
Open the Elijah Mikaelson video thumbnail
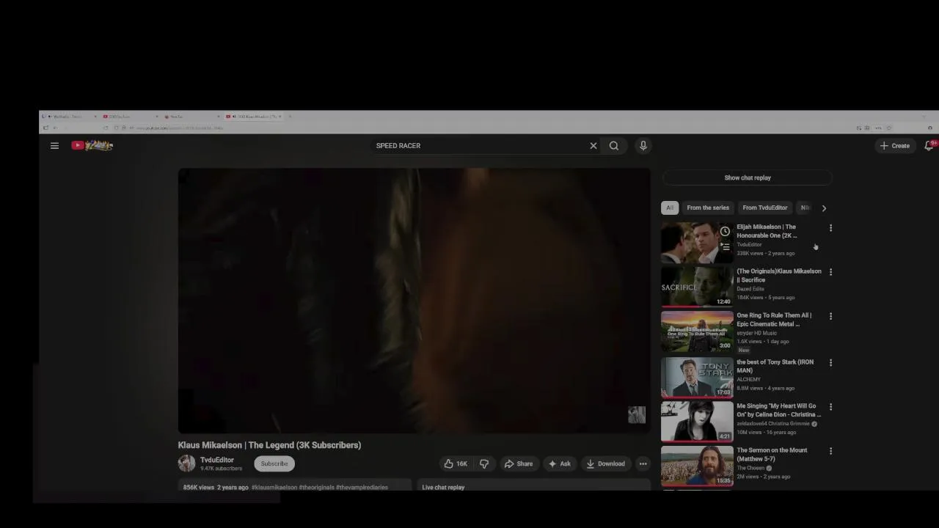tap(697, 243)
